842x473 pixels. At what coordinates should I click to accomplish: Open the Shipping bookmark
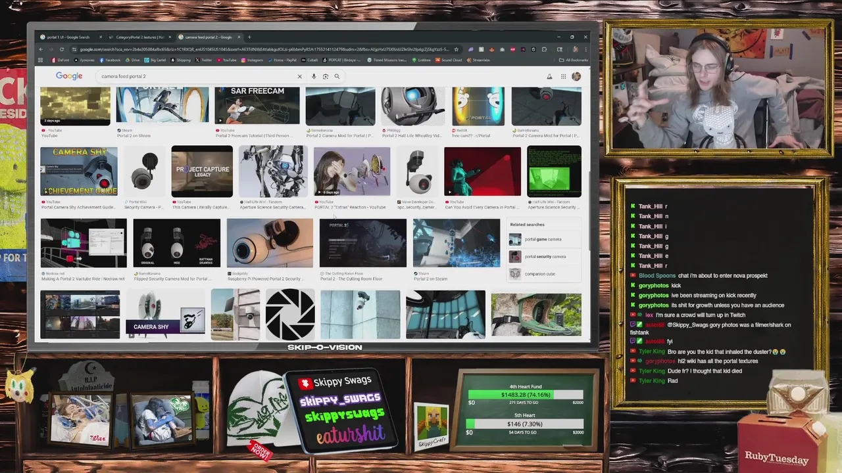180,60
